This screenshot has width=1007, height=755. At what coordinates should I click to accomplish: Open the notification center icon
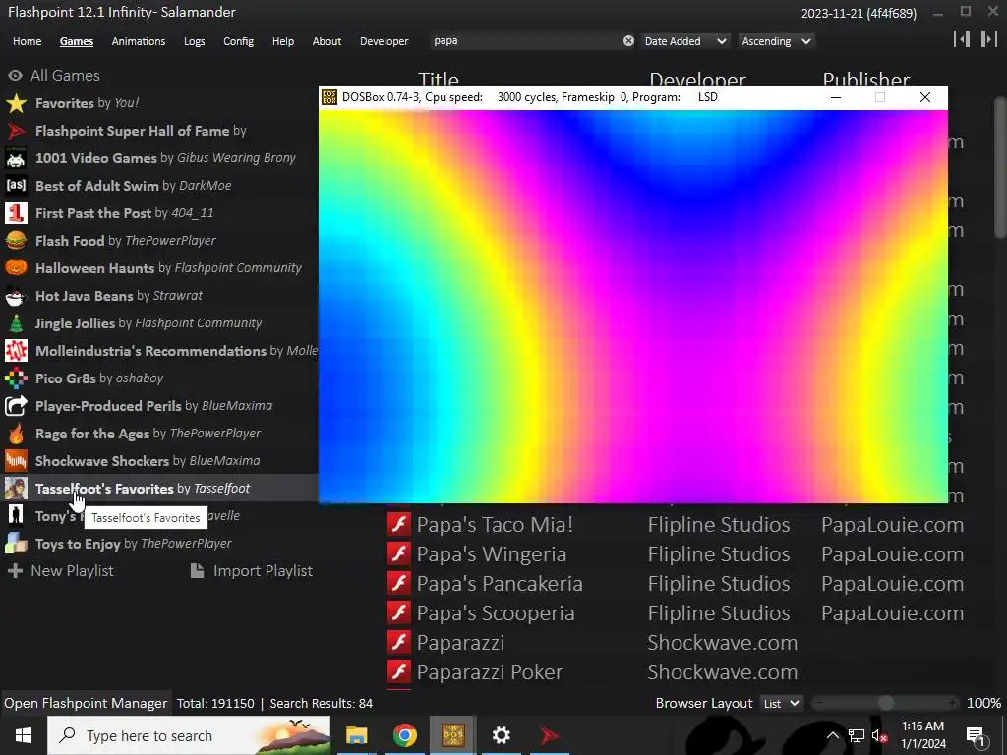pos(975,736)
